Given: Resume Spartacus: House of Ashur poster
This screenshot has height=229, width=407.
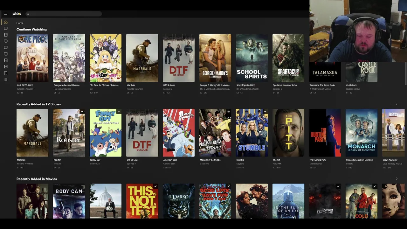Looking at the screenshot, I should point(288,58).
